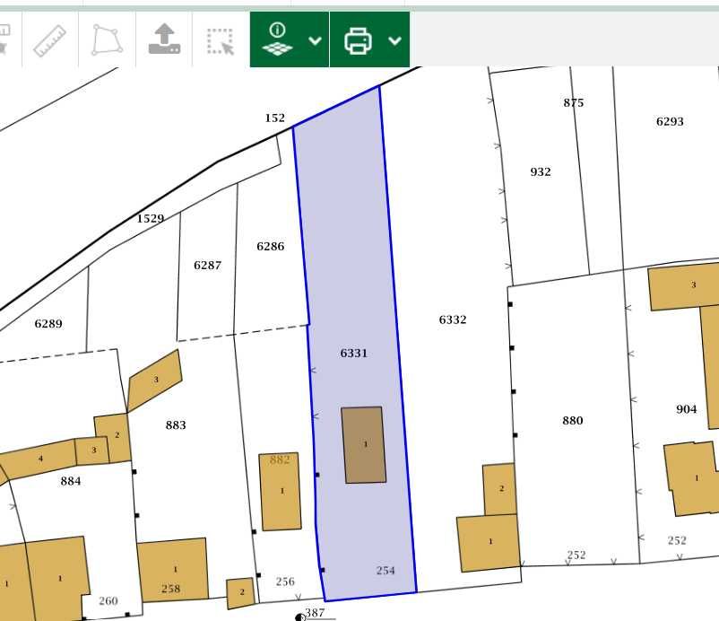The image size is (719, 621).
Task: Click house number 258 on building
Action: pos(170,589)
